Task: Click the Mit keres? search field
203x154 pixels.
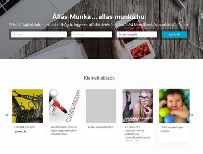Action: [x=39, y=35]
